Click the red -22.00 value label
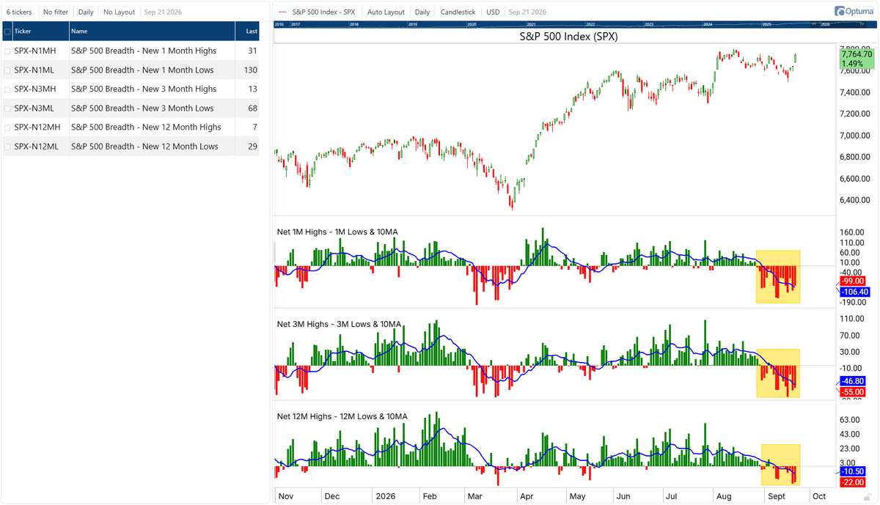The height and width of the screenshot is (505, 880). 853,482
